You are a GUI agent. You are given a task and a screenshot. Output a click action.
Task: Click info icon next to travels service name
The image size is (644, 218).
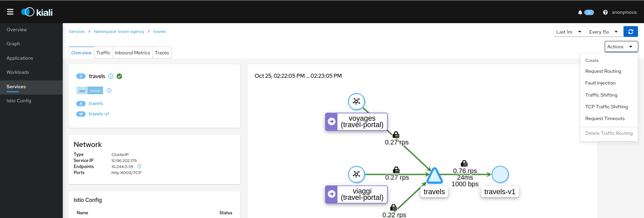(111, 76)
